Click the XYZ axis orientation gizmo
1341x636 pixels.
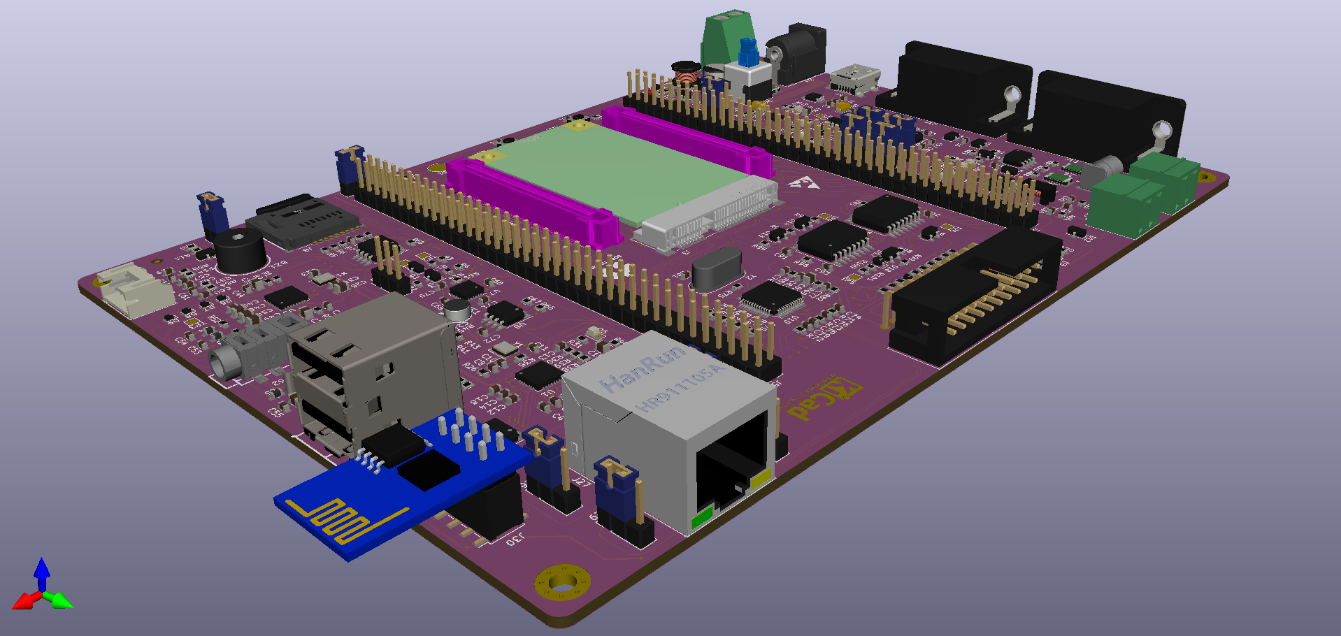[42, 584]
